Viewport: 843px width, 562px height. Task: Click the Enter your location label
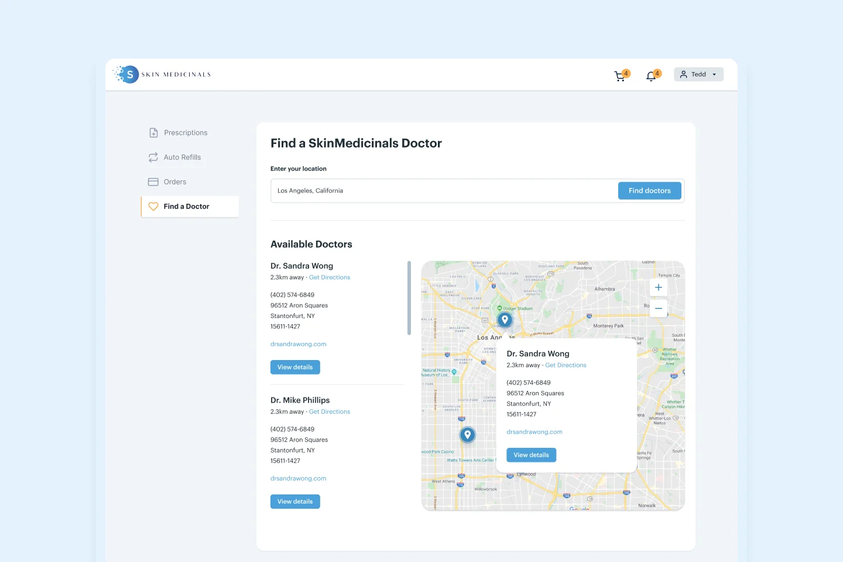coord(299,169)
